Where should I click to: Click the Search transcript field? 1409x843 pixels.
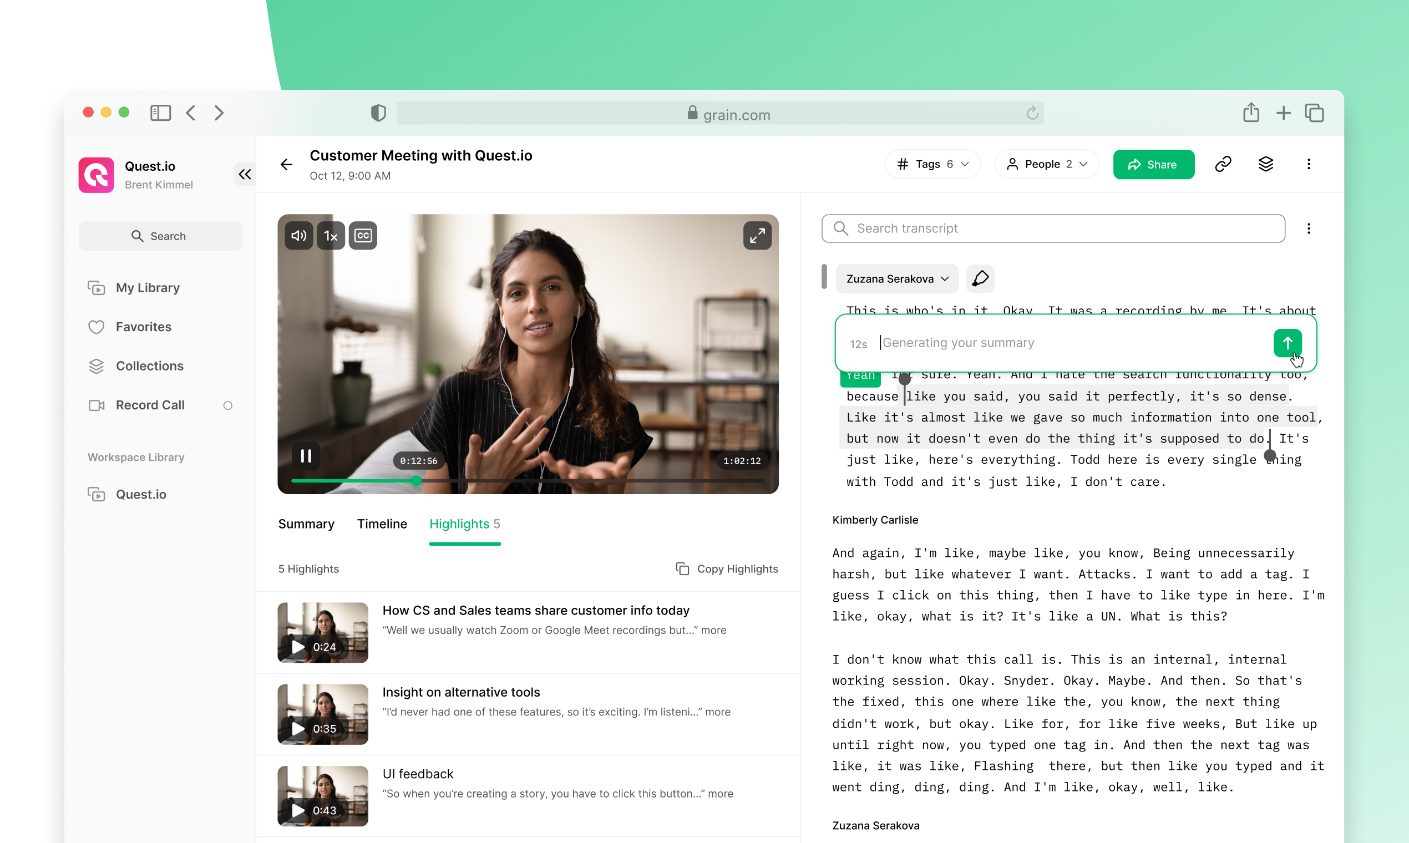1053,228
